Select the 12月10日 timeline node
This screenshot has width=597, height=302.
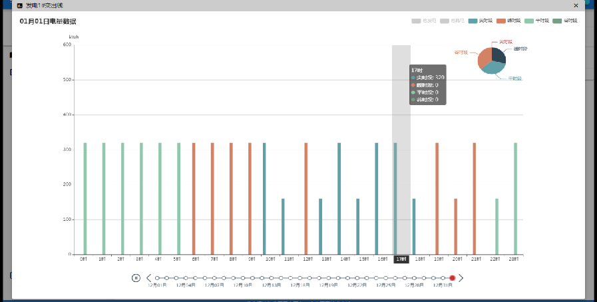coord(243,278)
